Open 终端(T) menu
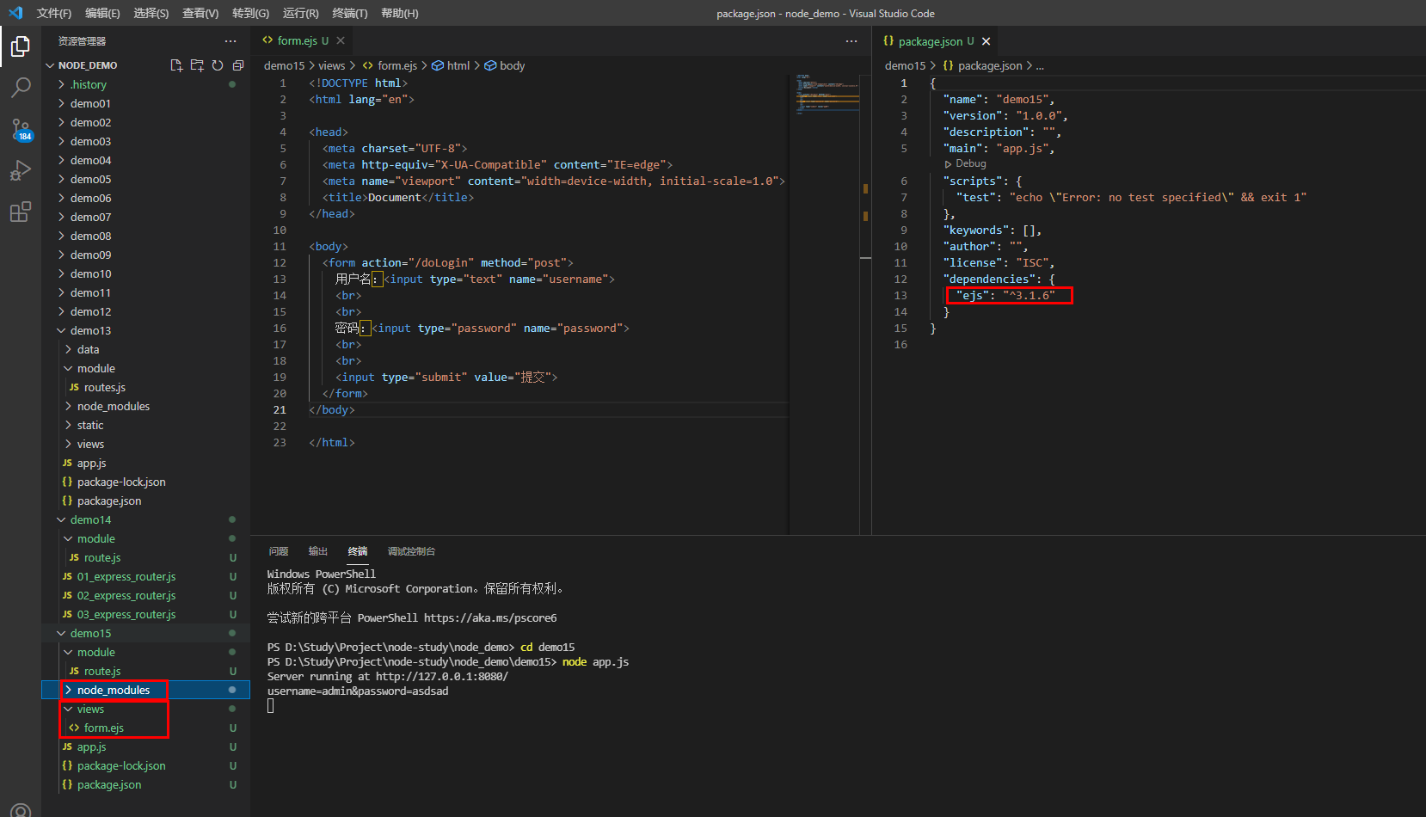The width and height of the screenshot is (1426, 817). (350, 13)
